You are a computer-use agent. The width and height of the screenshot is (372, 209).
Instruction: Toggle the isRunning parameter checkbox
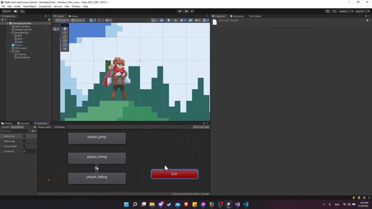point(24,141)
